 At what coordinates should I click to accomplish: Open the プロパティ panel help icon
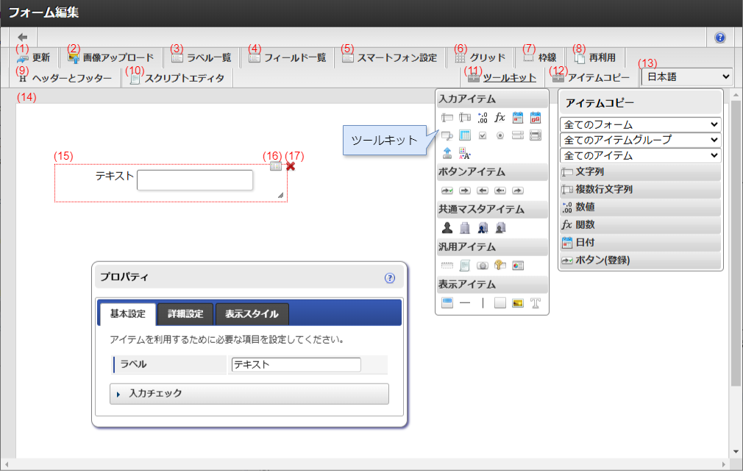(x=389, y=278)
